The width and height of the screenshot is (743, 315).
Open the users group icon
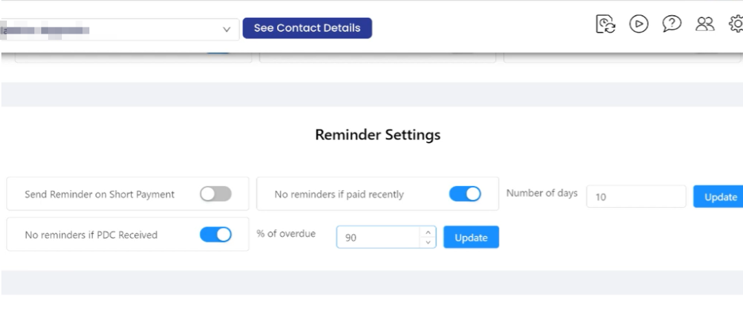705,24
